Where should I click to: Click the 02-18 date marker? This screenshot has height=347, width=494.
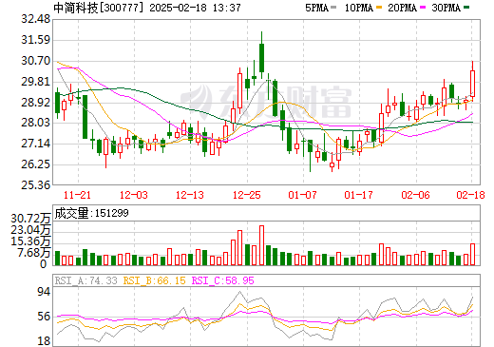[470, 195]
